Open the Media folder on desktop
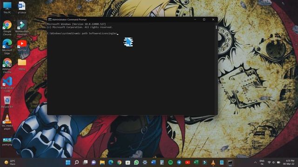The image size is (298, 167). pos(22,64)
